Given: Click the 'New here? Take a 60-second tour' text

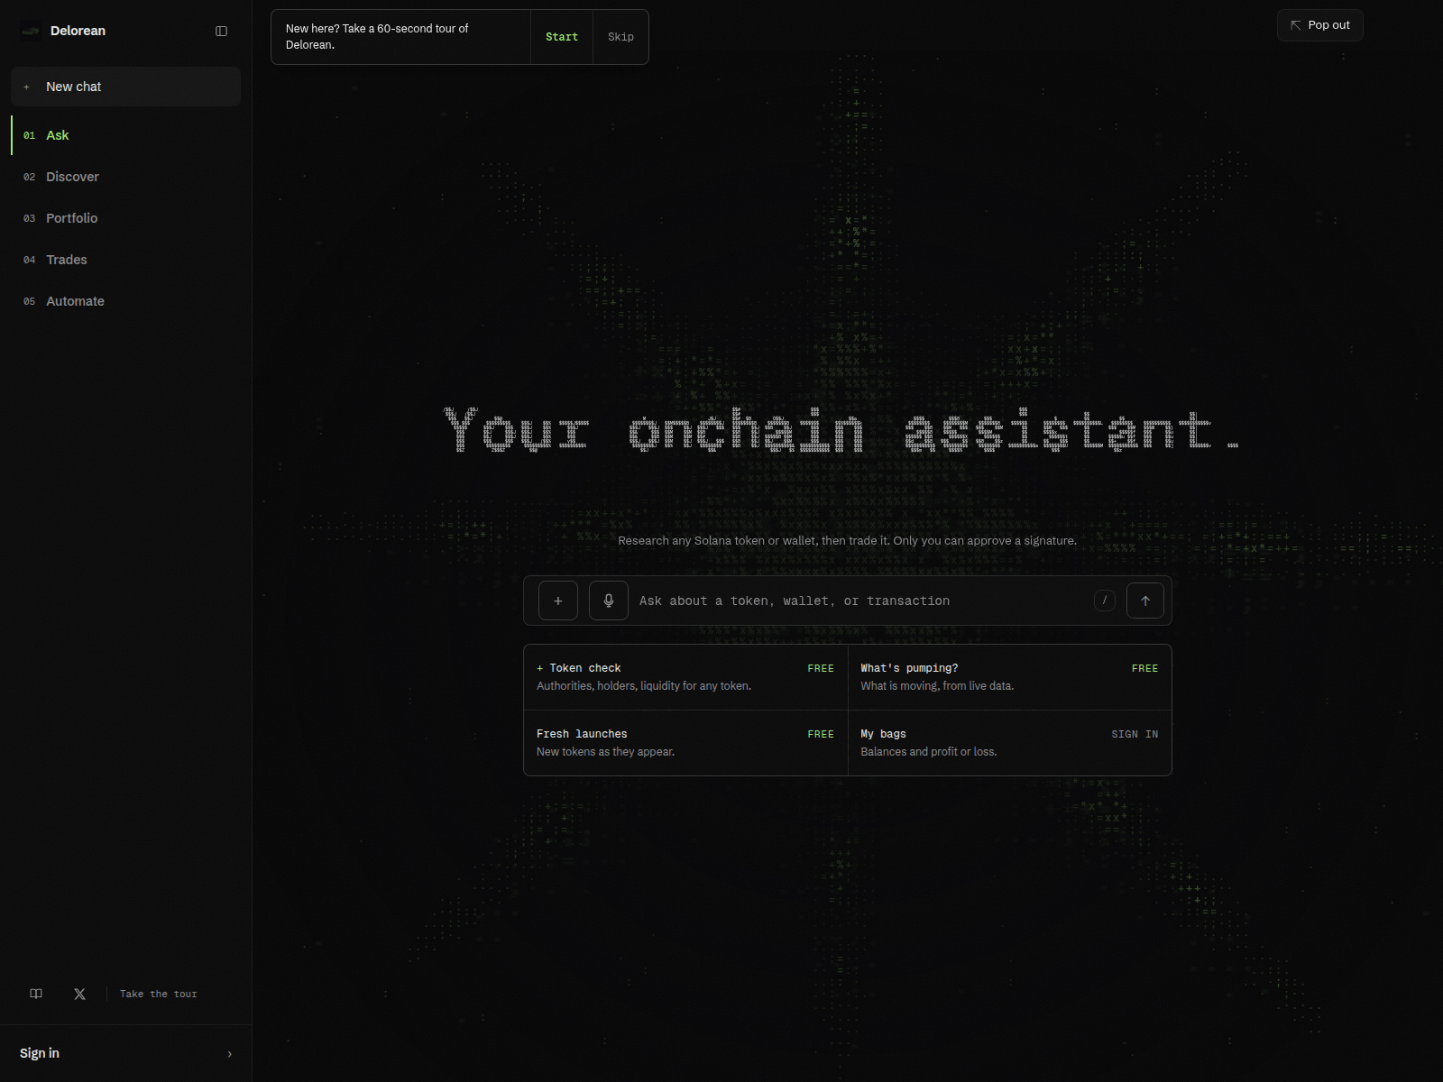Looking at the screenshot, I should (377, 37).
